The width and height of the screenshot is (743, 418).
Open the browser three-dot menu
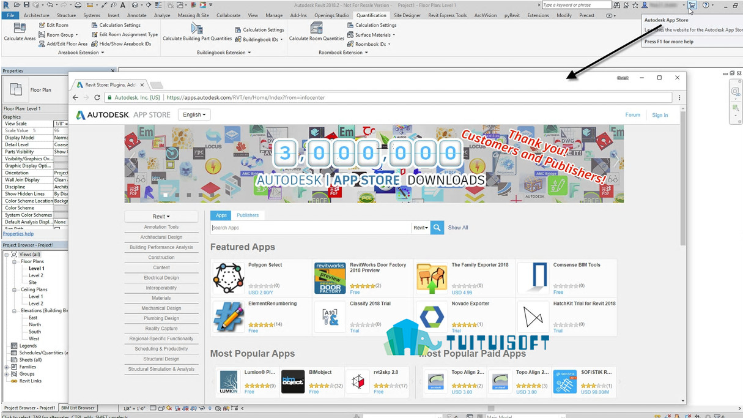[x=679, y=97]
